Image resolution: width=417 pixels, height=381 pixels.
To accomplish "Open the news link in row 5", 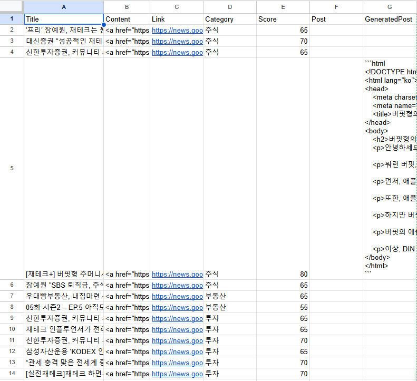I will [177, 275].
